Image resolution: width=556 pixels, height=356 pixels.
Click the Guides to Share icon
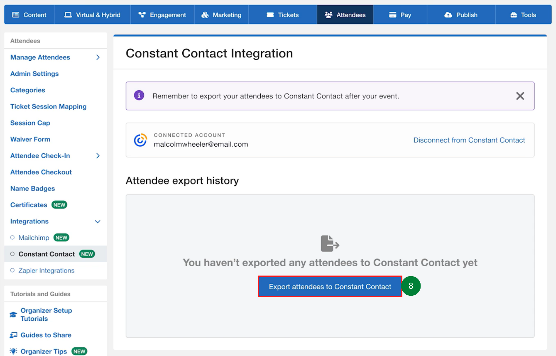point(13,335)
